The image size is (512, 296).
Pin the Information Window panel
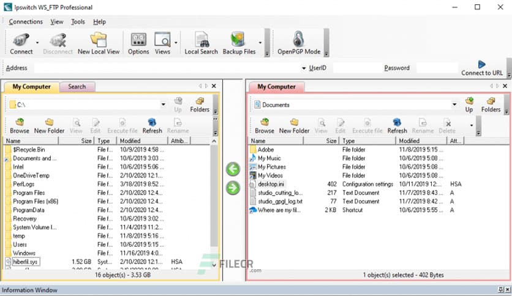(x=500, y=289)
